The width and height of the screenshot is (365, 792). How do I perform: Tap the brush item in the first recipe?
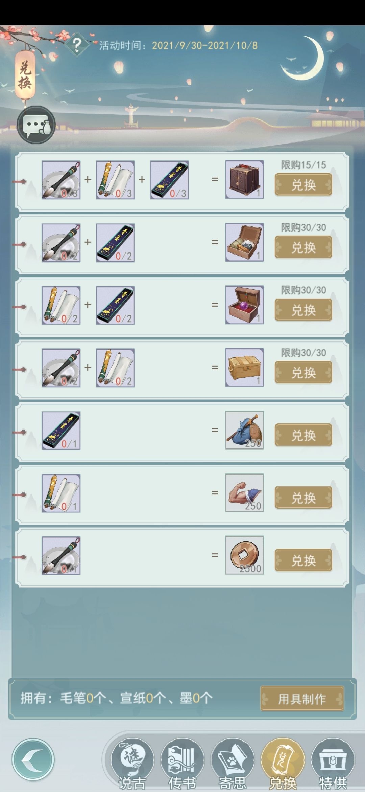click(61, 180)
